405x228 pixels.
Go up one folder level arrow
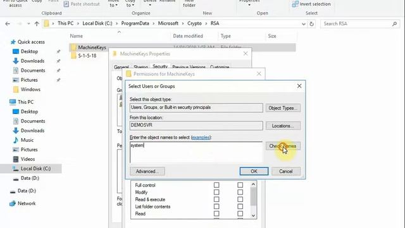tap(37, 24)
